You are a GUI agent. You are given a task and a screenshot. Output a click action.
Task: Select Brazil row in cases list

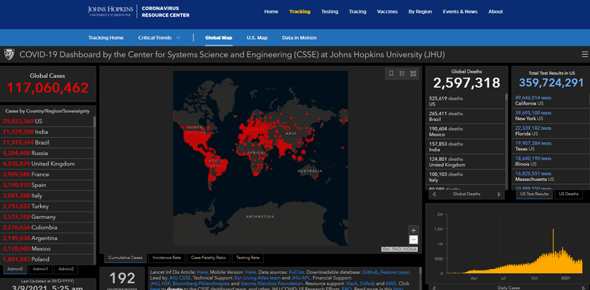[47, 143]
